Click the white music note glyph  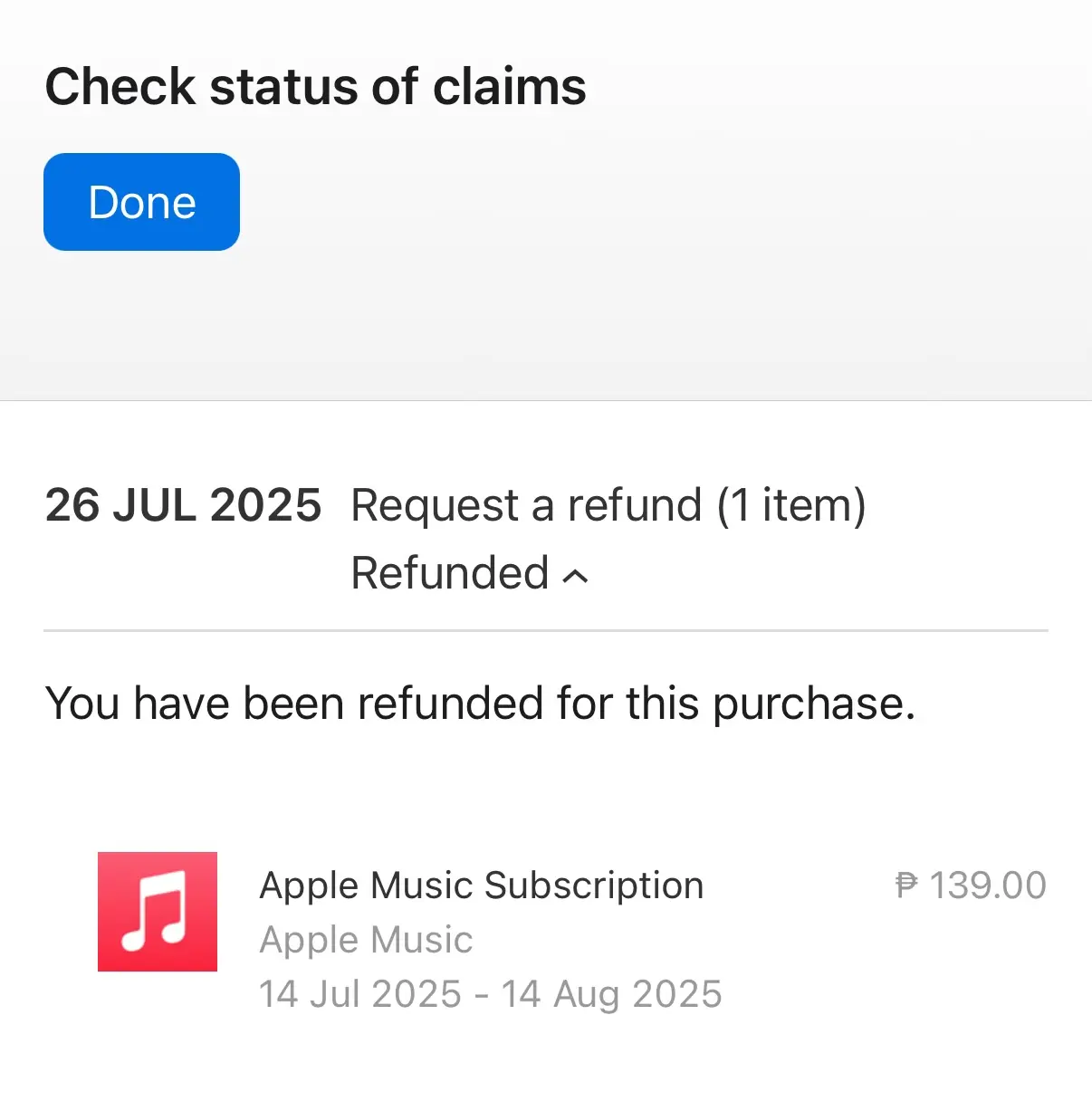click(x=155, y=911)
